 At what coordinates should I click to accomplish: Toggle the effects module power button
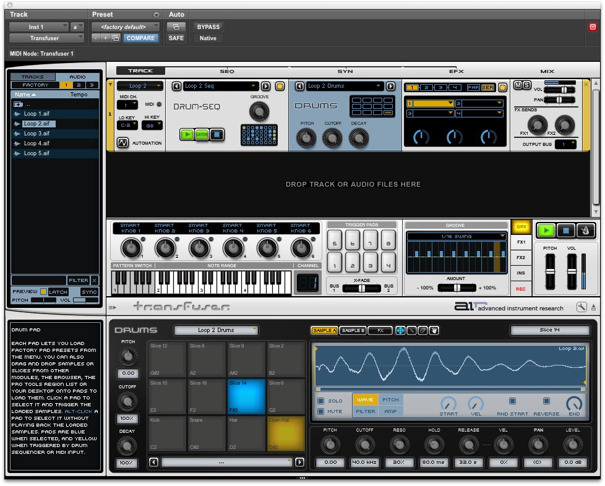(x=502, y=87)
